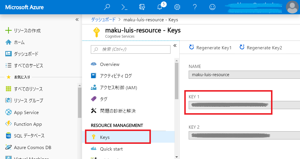
Task: Open the help question mark icon
Action: tap(195, 7)
